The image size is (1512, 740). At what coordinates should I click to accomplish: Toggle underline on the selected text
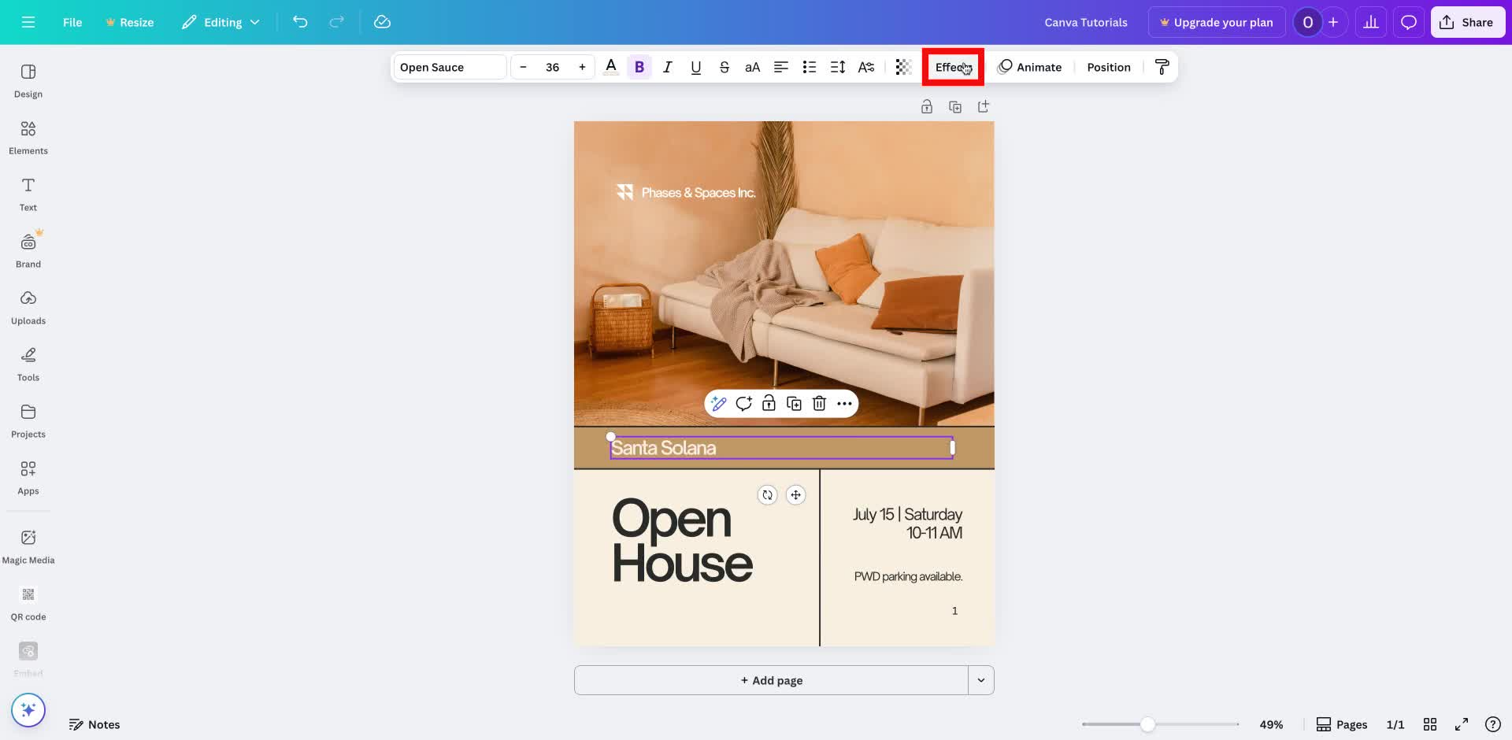(x=695, y=67)
